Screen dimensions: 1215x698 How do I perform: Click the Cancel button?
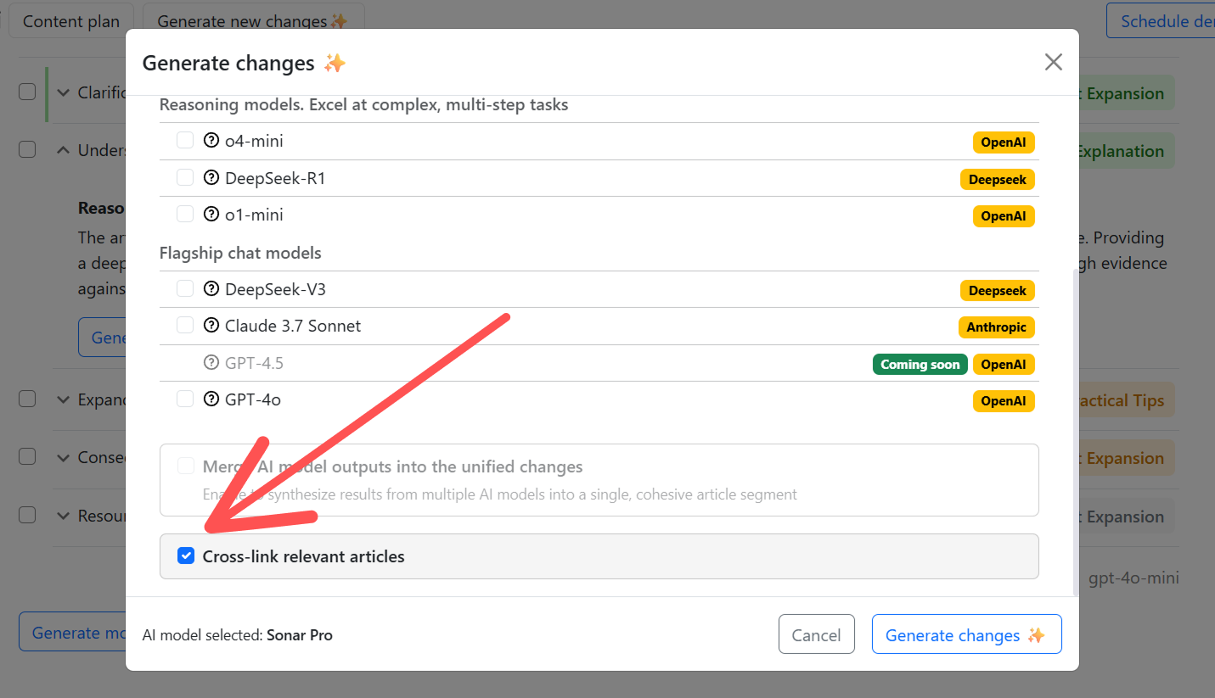[816, 634]
